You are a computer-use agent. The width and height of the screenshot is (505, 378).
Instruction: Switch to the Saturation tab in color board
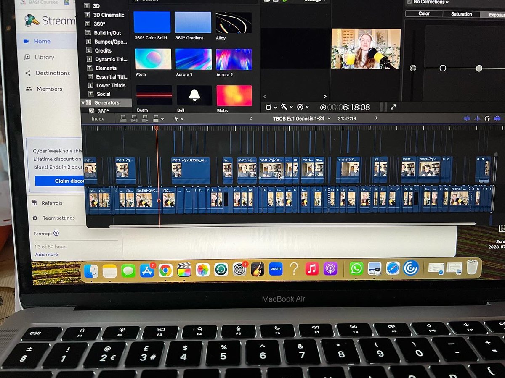(462, 14)
